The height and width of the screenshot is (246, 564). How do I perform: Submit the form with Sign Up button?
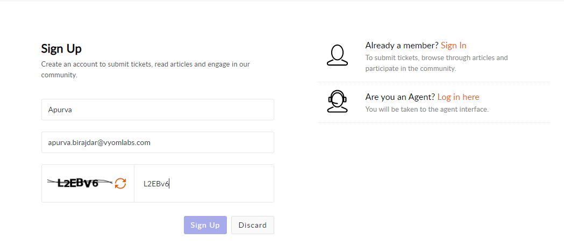click(205, 225)
